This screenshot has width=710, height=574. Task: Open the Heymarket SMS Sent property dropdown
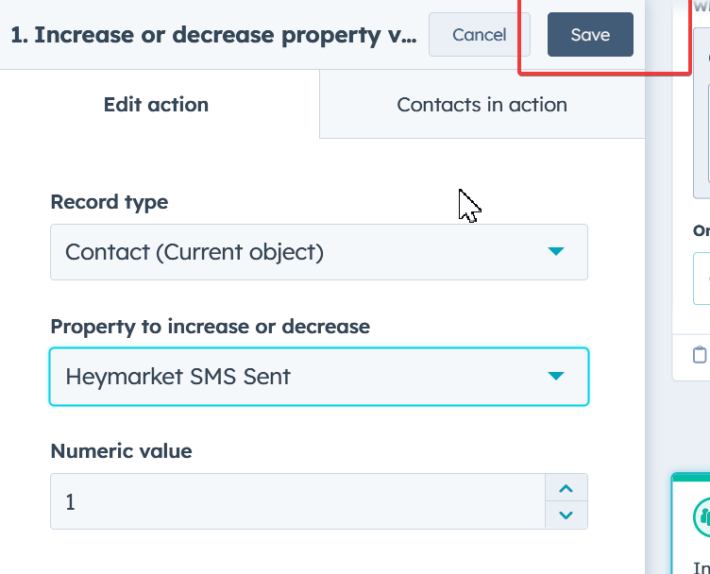pos(318,377)
